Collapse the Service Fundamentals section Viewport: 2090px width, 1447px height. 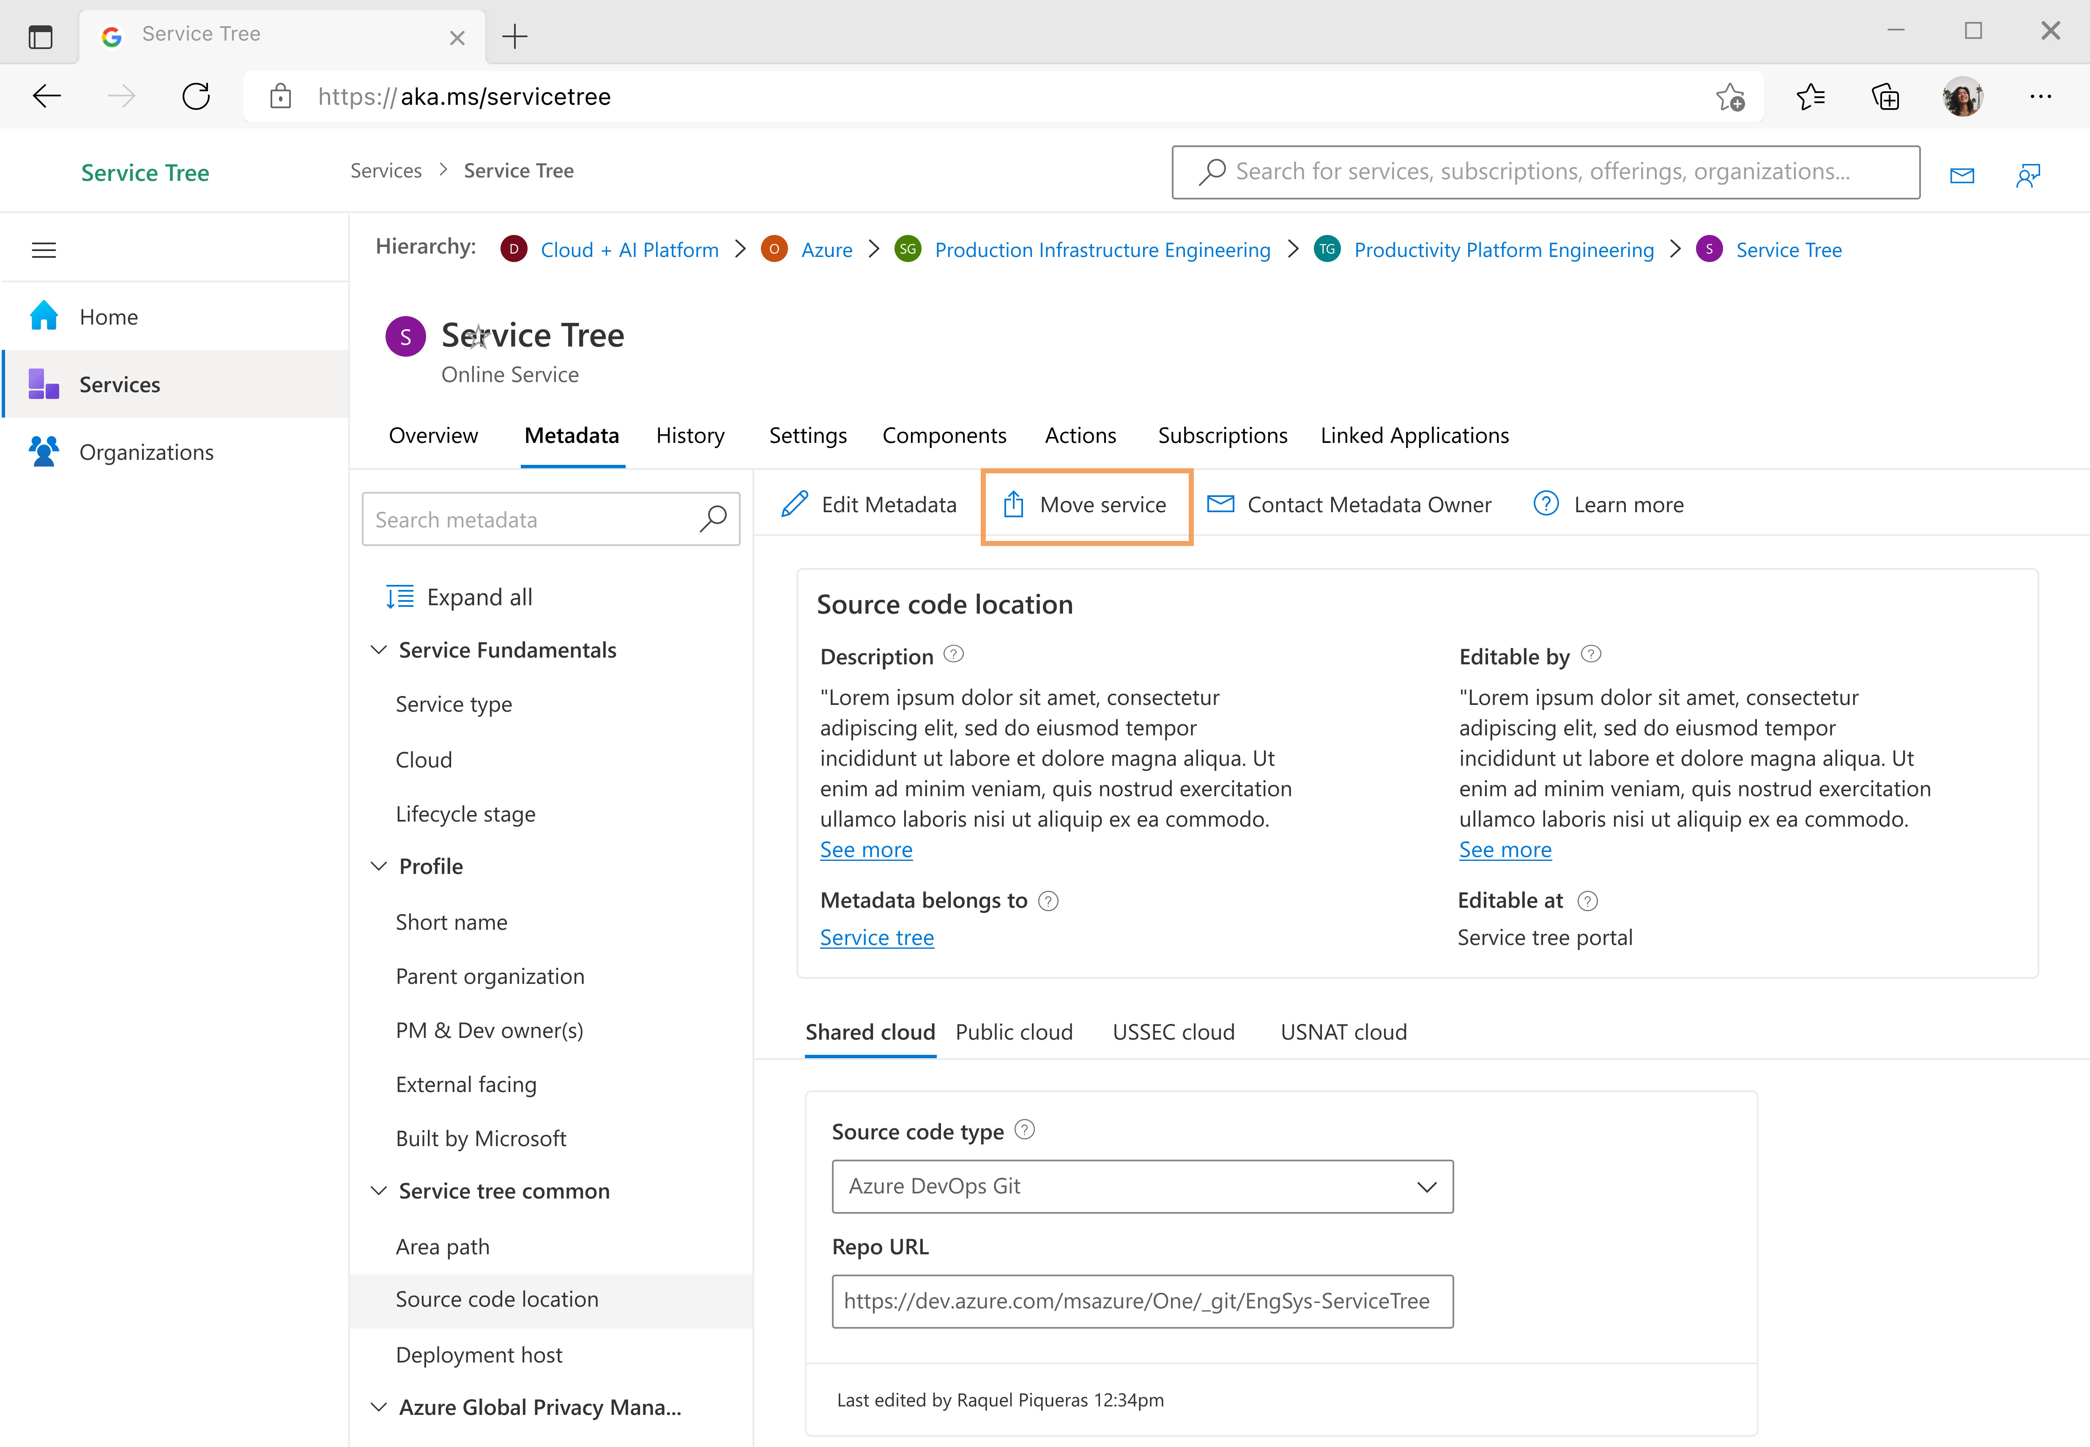[379, 650]
